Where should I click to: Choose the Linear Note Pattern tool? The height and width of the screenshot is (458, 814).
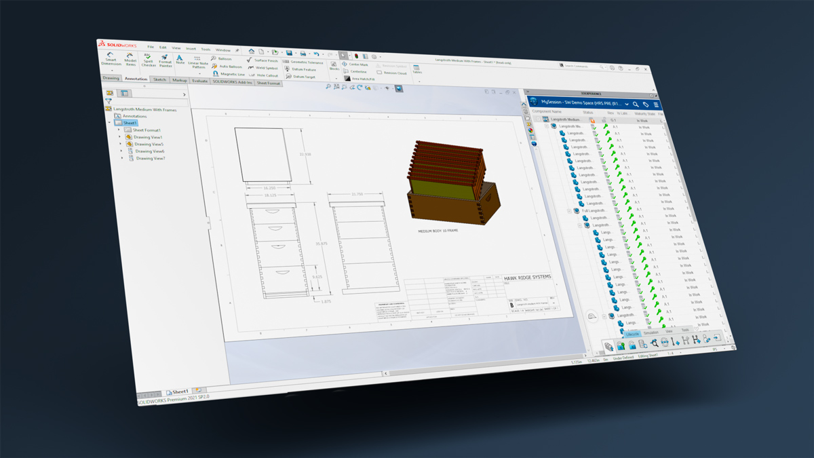pos(197,62)
